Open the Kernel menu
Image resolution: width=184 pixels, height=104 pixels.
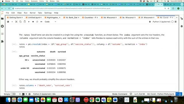click(x=32, y=13)
